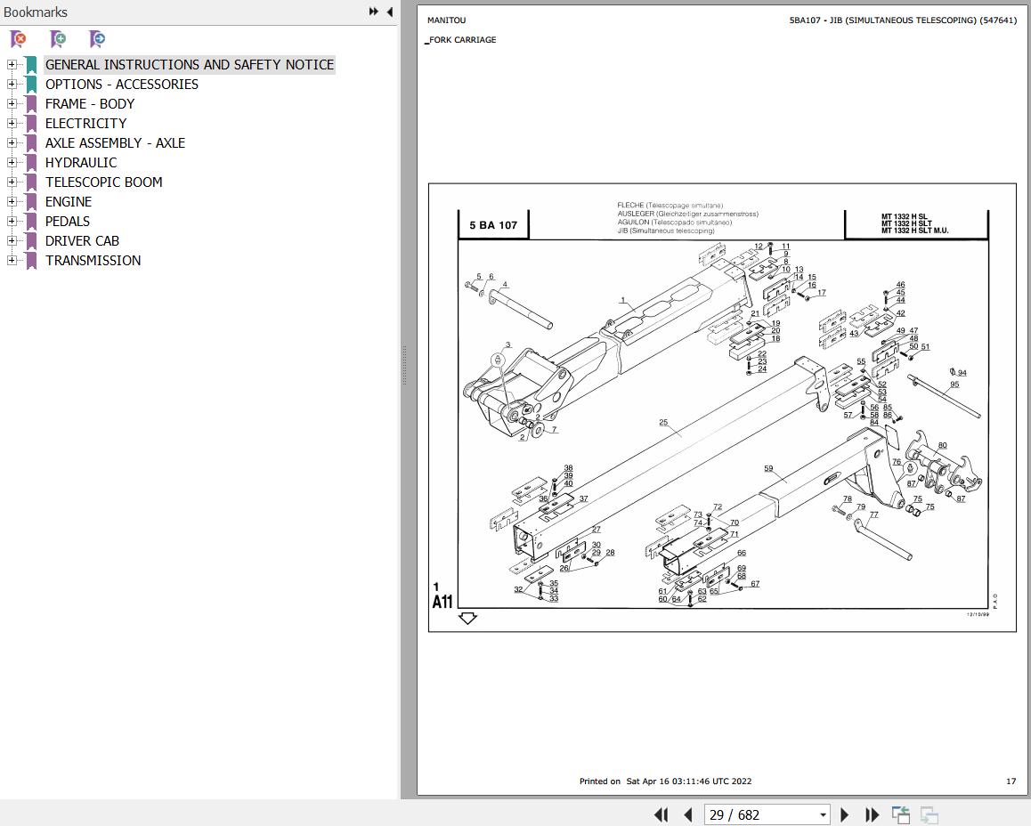Open the AXLE ASSEMBLY - AXLE bookmark
1031x826 pixels.
[x=115, y=142]
